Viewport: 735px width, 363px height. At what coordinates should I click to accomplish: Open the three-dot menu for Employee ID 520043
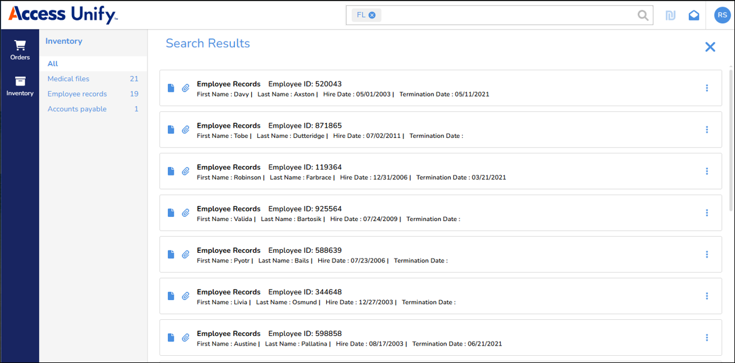tap(707, 88)
